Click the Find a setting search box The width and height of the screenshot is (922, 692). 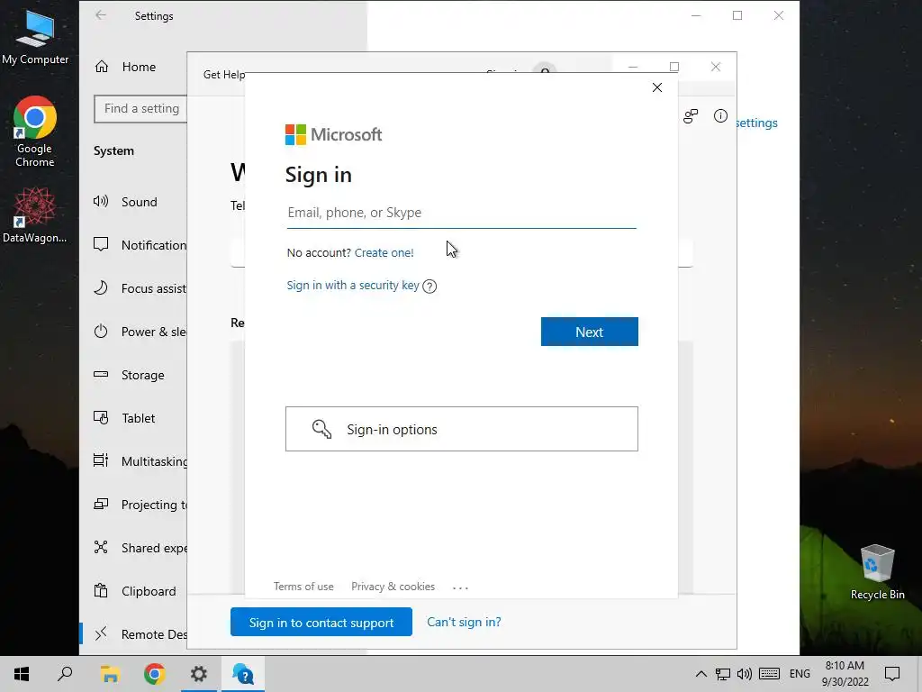click(x=141, y=109)
